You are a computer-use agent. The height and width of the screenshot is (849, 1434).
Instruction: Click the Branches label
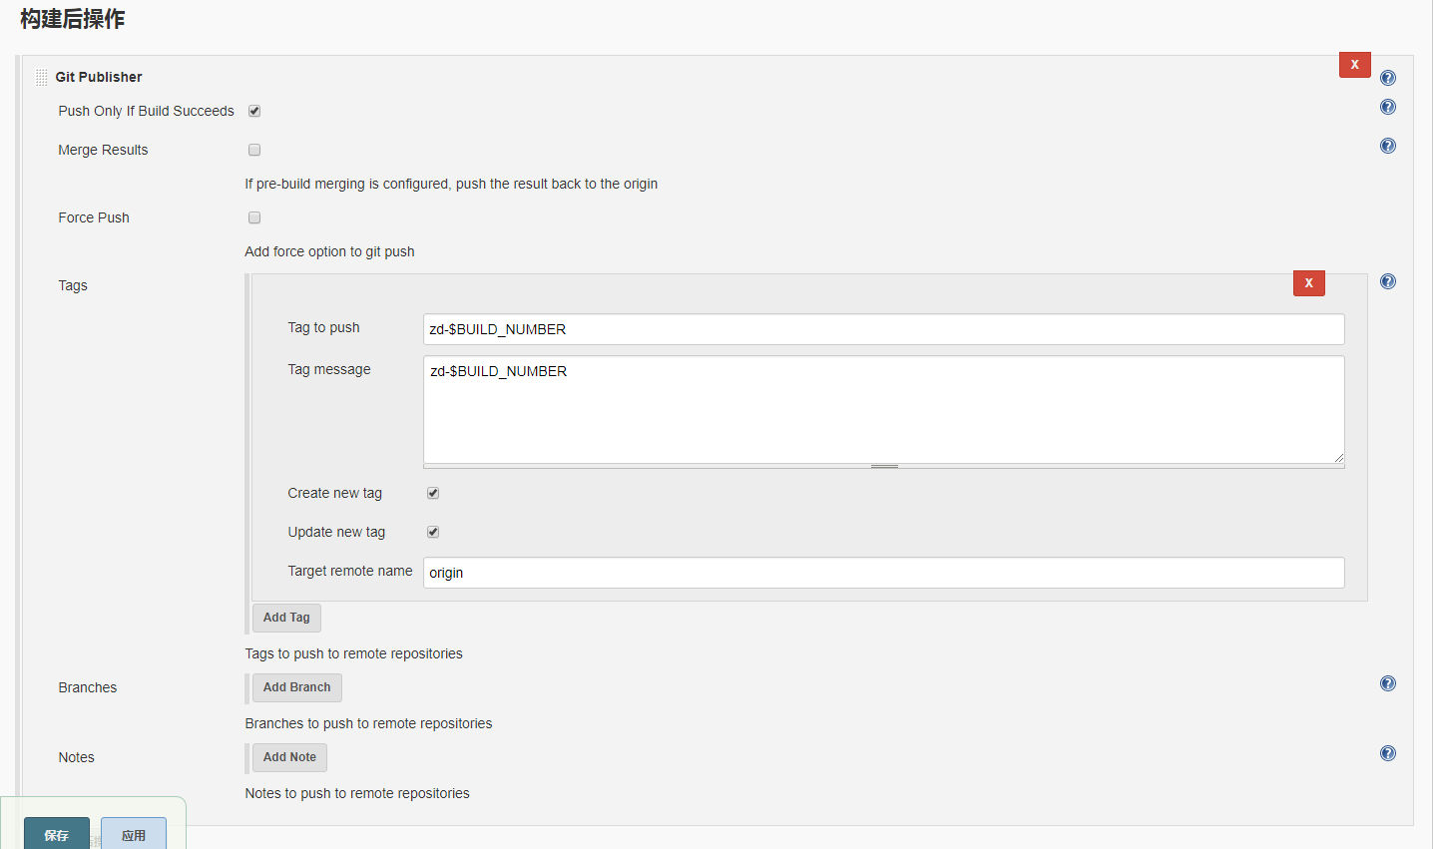[x=88, y=687]
